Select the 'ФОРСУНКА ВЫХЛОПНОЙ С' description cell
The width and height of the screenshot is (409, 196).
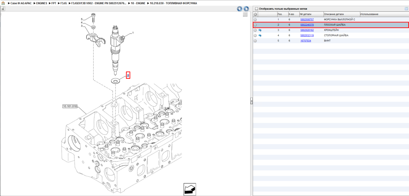click(339, 20)
